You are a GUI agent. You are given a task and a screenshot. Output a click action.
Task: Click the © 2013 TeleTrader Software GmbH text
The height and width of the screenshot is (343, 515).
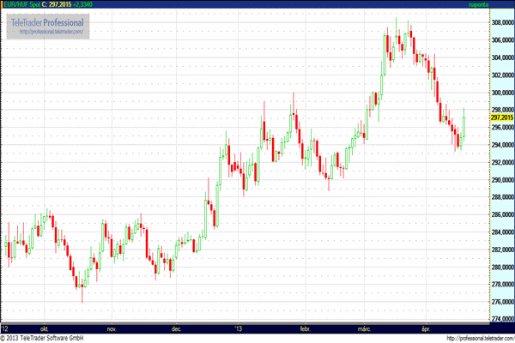[x=50, y=338]
